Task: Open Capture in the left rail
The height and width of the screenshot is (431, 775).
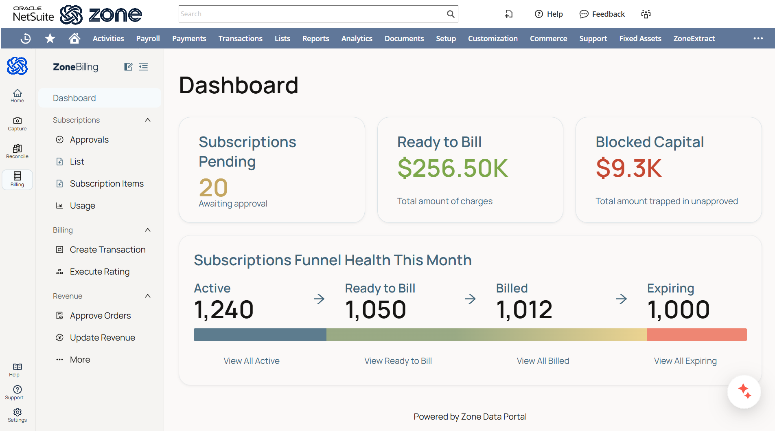Action: pyautogui.click(x=17, y=124)
